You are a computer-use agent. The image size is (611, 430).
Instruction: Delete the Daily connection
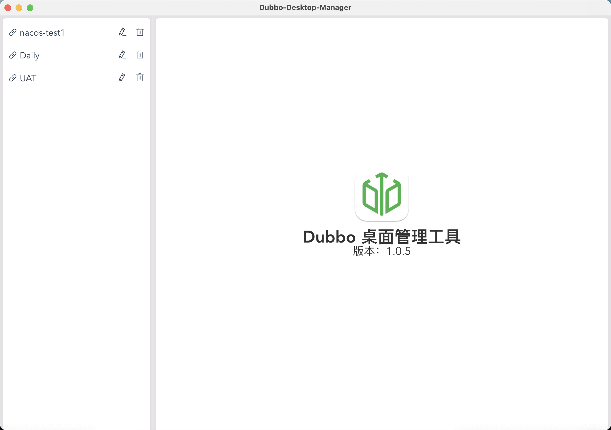140,55
